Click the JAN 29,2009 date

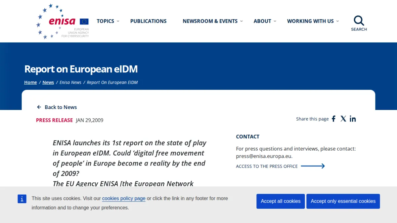[90, 120]
